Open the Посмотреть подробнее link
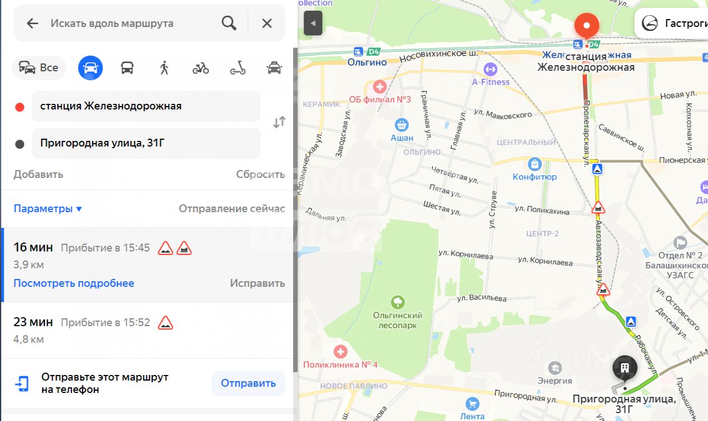The image size is (708, 421). click(74, 283)
